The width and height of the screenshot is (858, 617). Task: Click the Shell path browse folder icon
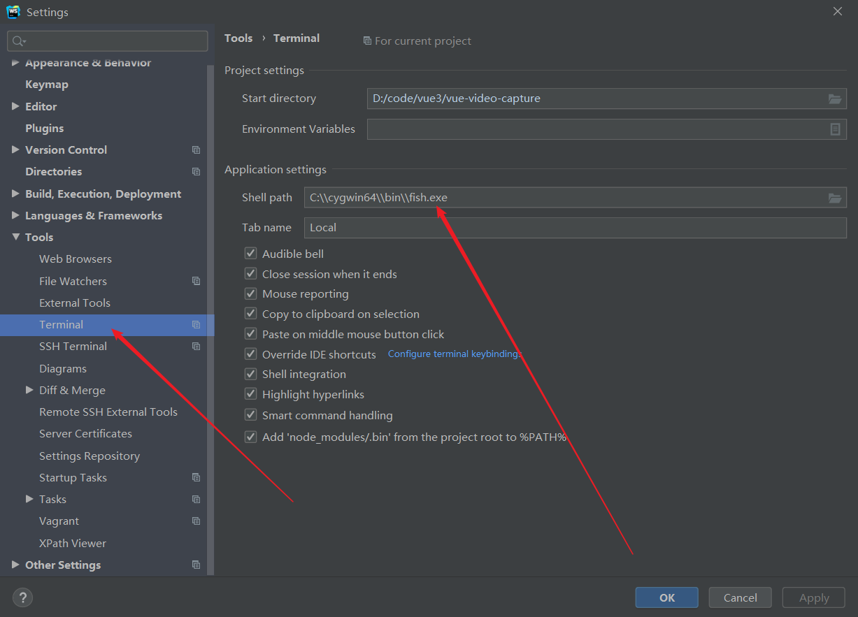pyautogui.click(x=834, y=198)
